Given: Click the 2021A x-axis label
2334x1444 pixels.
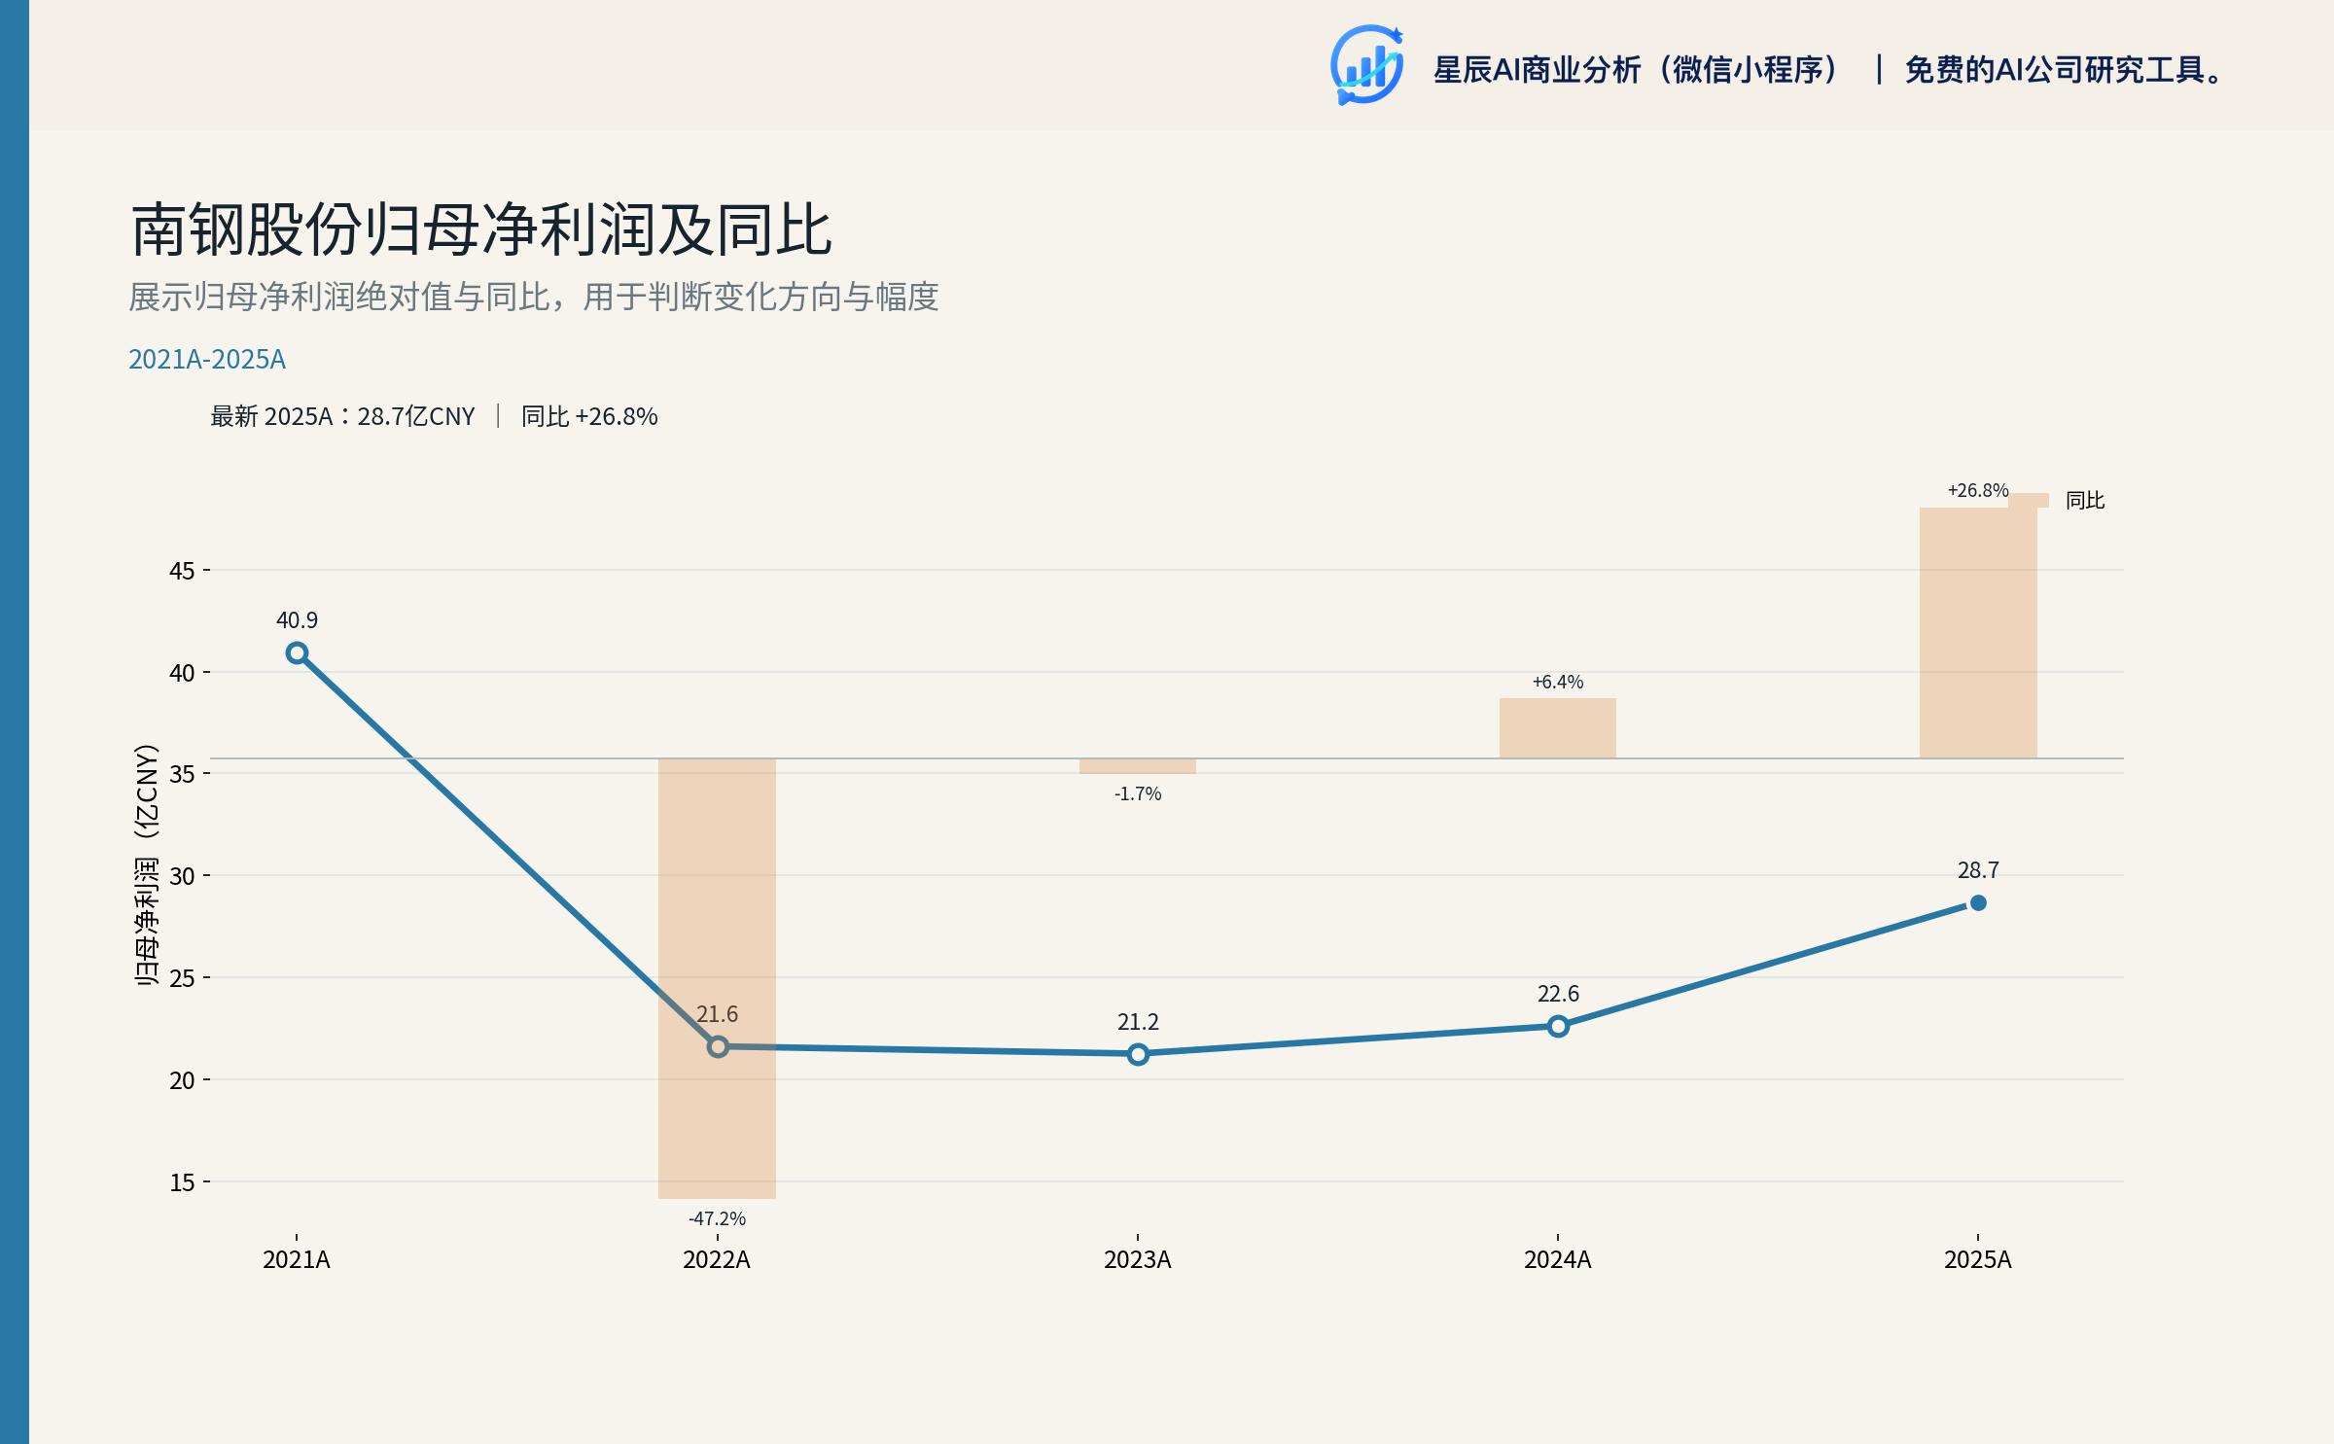Looking at the screenshot, I should pyautogui.click(x=297, y=1260).
